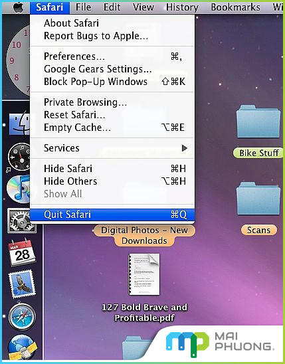This screenshot has height=364, width=285.
Task: Open the Bookmarks menu
Action: tap(235, 7)
